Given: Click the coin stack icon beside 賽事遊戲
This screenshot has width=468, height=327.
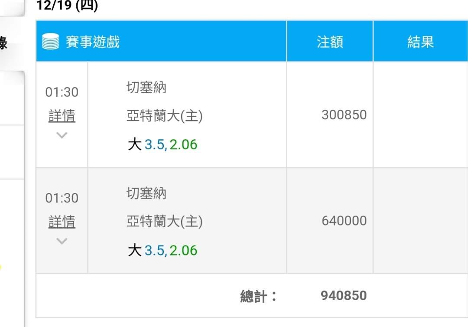Looking at the screenshot, I should click(x=50, y=42).
